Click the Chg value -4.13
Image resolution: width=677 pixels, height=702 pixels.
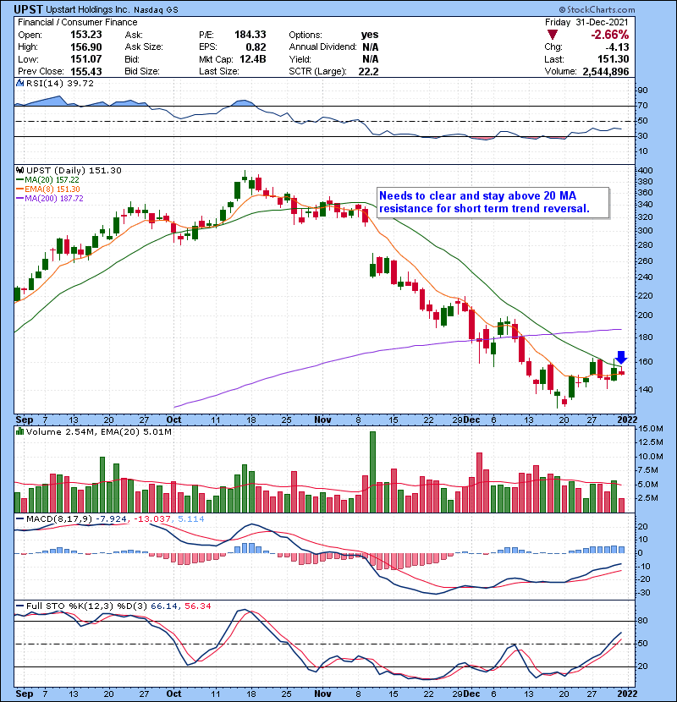tap(617, 47)
